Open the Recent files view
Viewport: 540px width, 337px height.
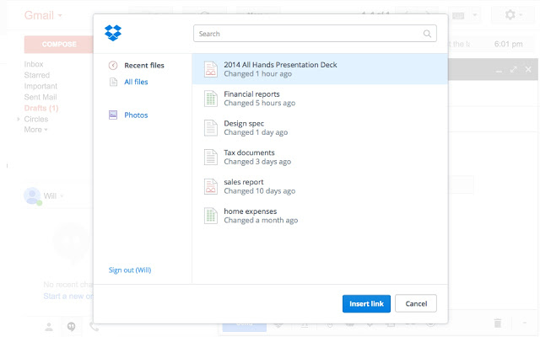[x=143, y=66]
